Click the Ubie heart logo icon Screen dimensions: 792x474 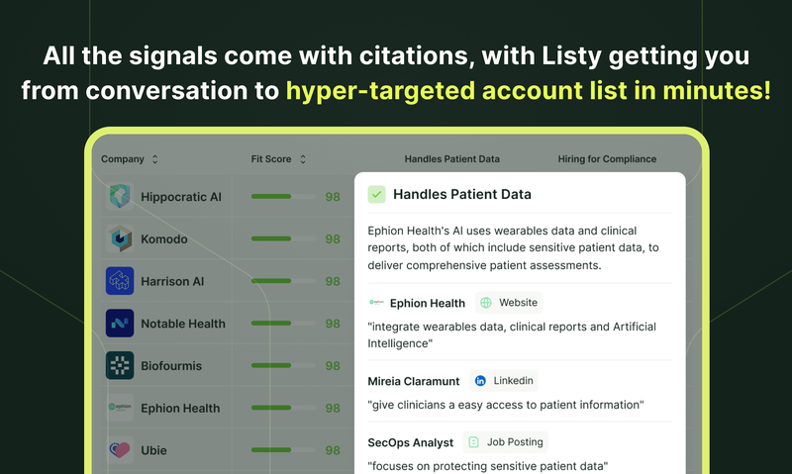point(120,450)
